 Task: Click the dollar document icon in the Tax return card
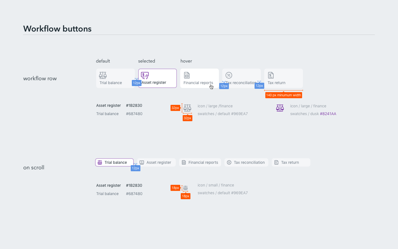pyautogui.click(x=271, y=75)
